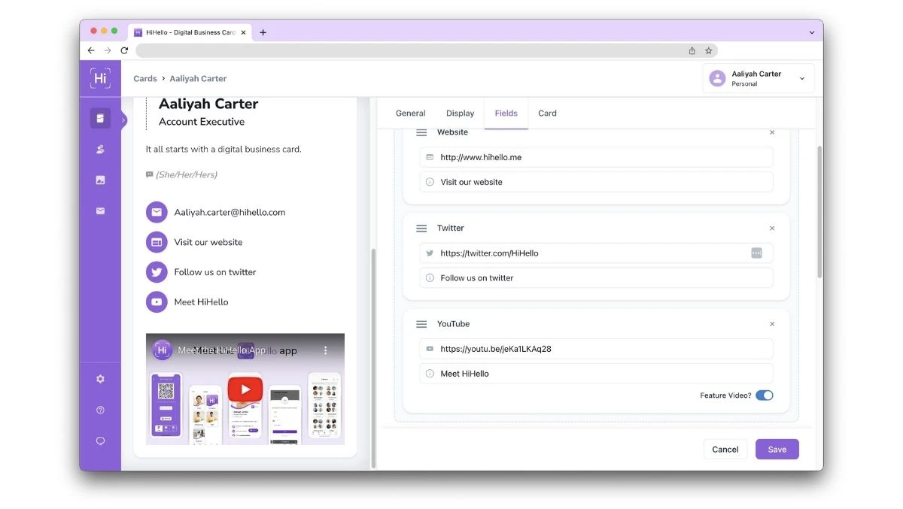Viewport: 903px width, 509px height.
Task: Disable the Feature Video toggle
Action: 765,395
